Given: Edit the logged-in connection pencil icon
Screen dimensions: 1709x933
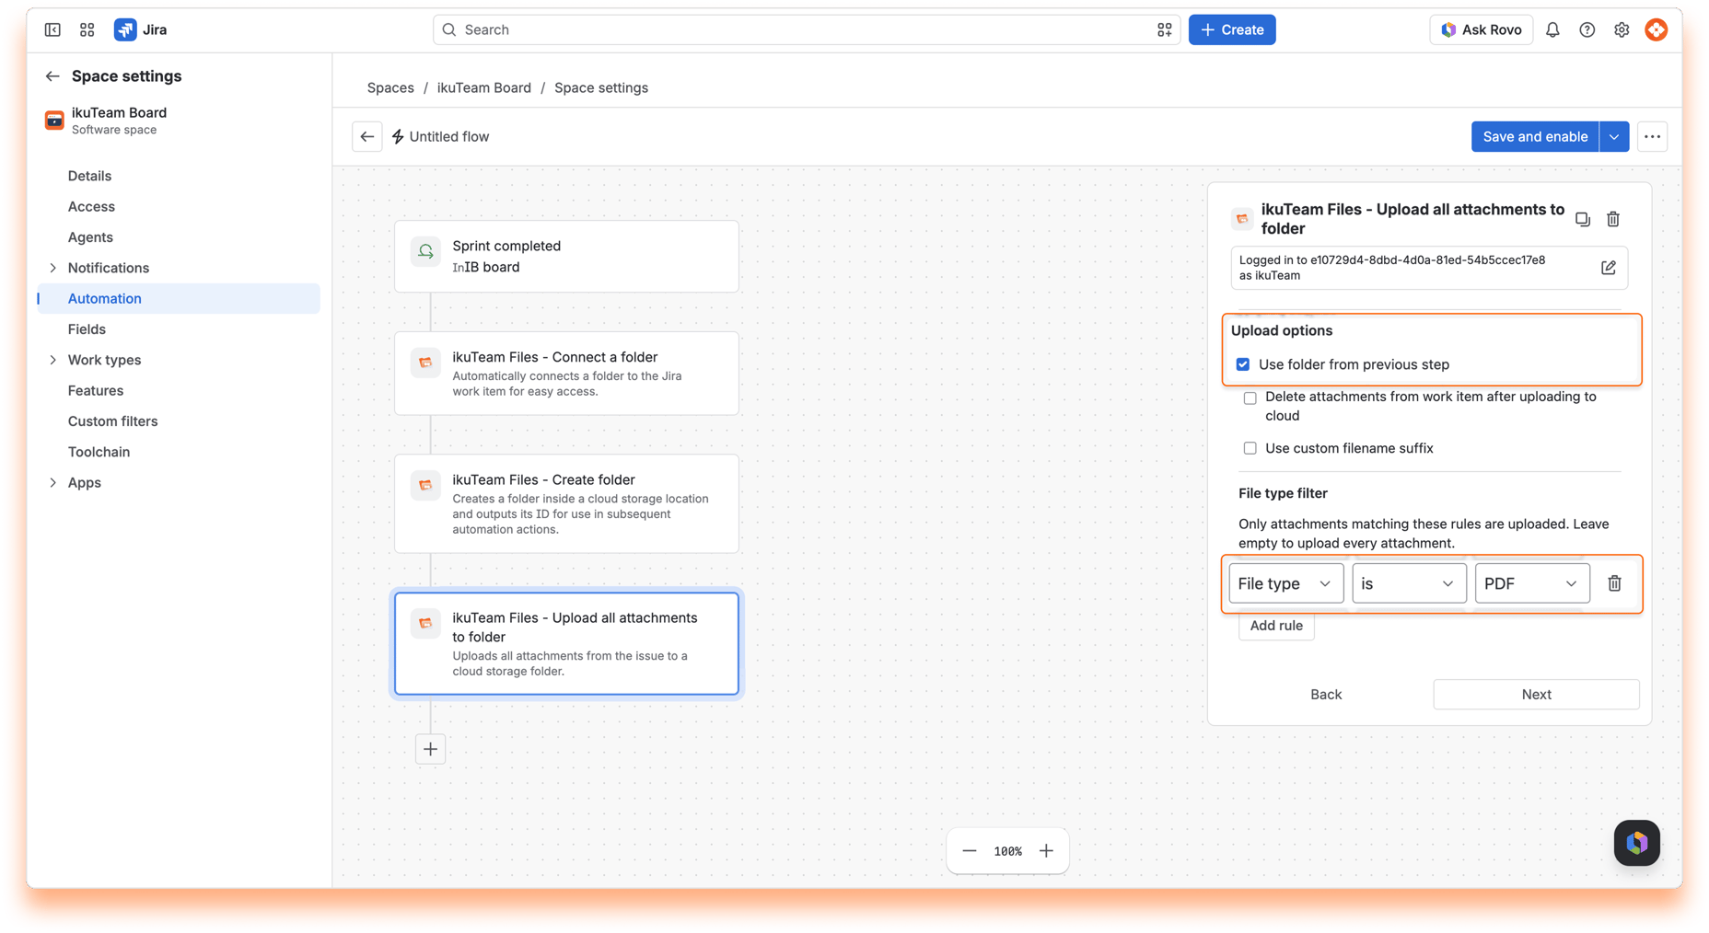Looking at the screenshot, I should [1608, 268].
